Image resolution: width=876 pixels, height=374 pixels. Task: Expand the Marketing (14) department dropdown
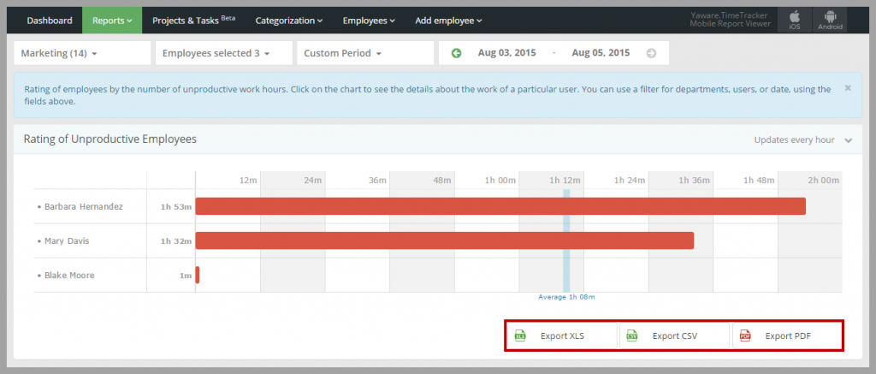82,53
